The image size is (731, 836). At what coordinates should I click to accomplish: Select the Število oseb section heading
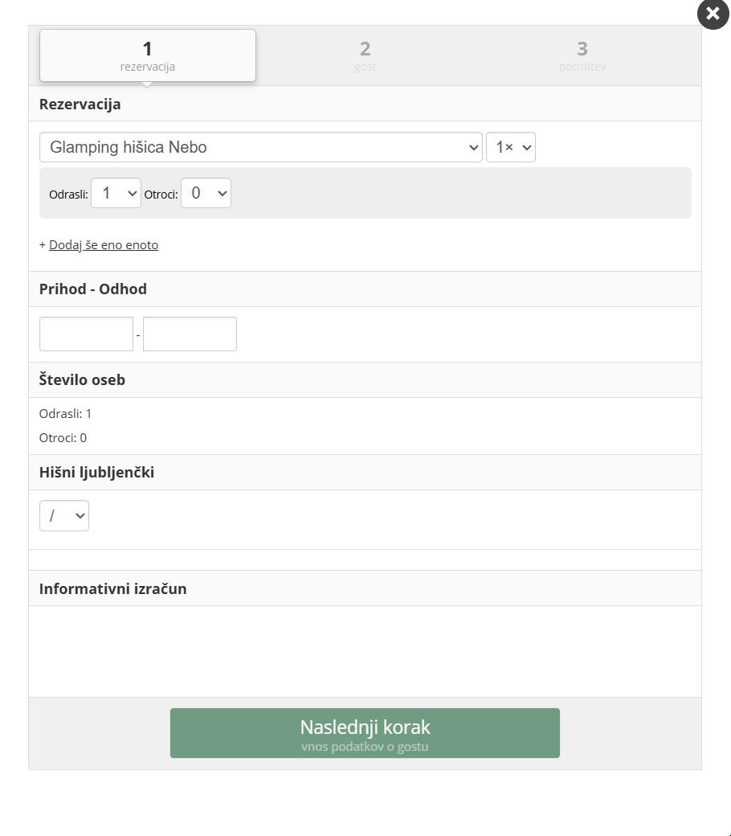(82, 380)
